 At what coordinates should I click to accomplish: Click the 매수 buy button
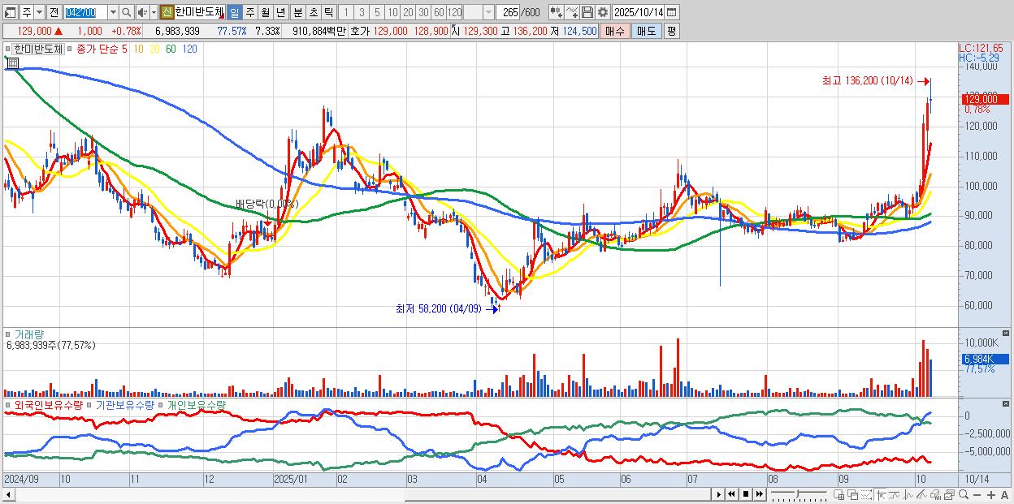pos(615,31)
